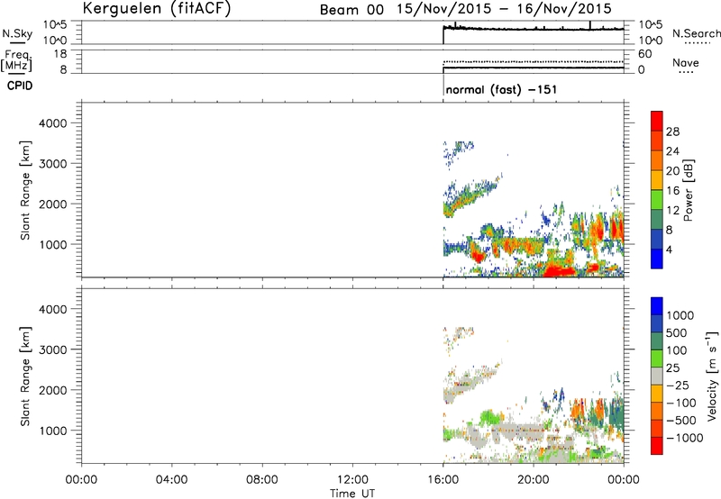The height and width of the screenshot is (499, 721).
Task: Click the '12:00' time axis label
Action: (352, 480)
